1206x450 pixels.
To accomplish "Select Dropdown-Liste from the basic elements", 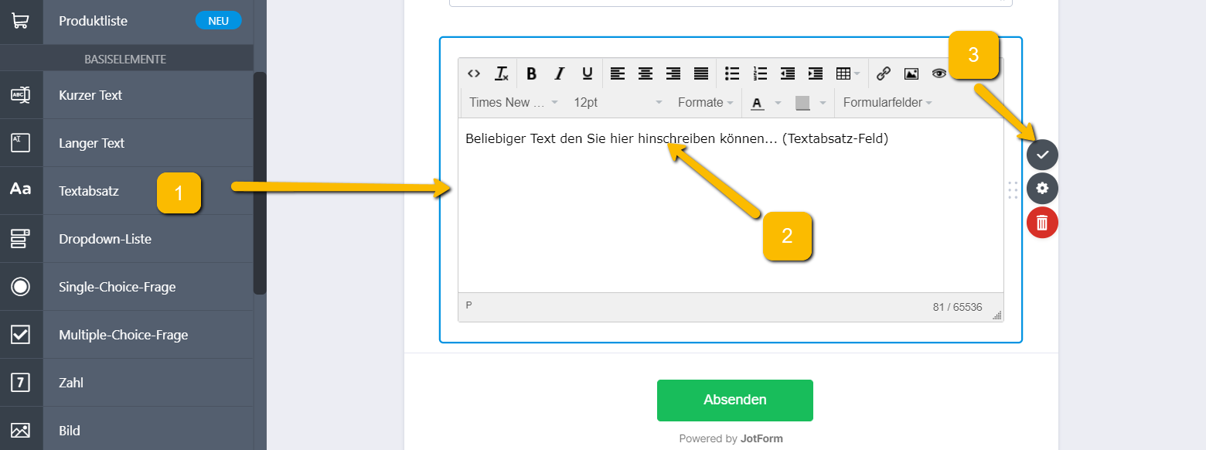I will pyautogui.click(x=105, y=239).
